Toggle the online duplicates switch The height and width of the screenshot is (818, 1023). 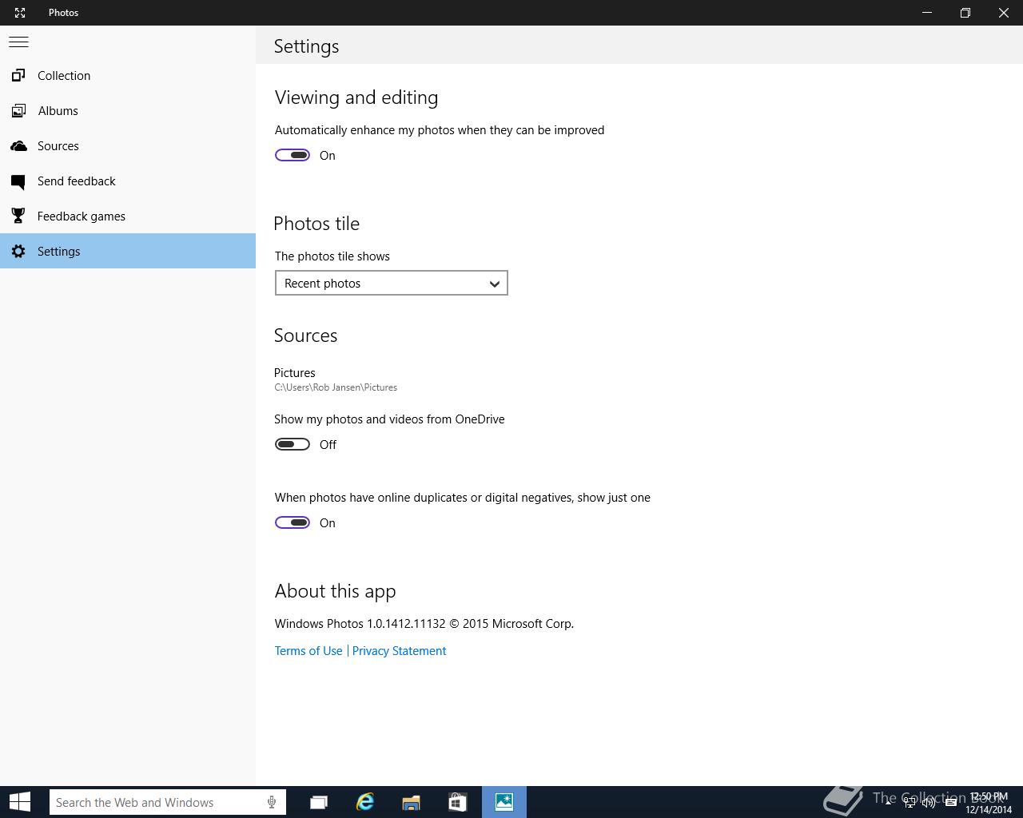click(293, 522)
